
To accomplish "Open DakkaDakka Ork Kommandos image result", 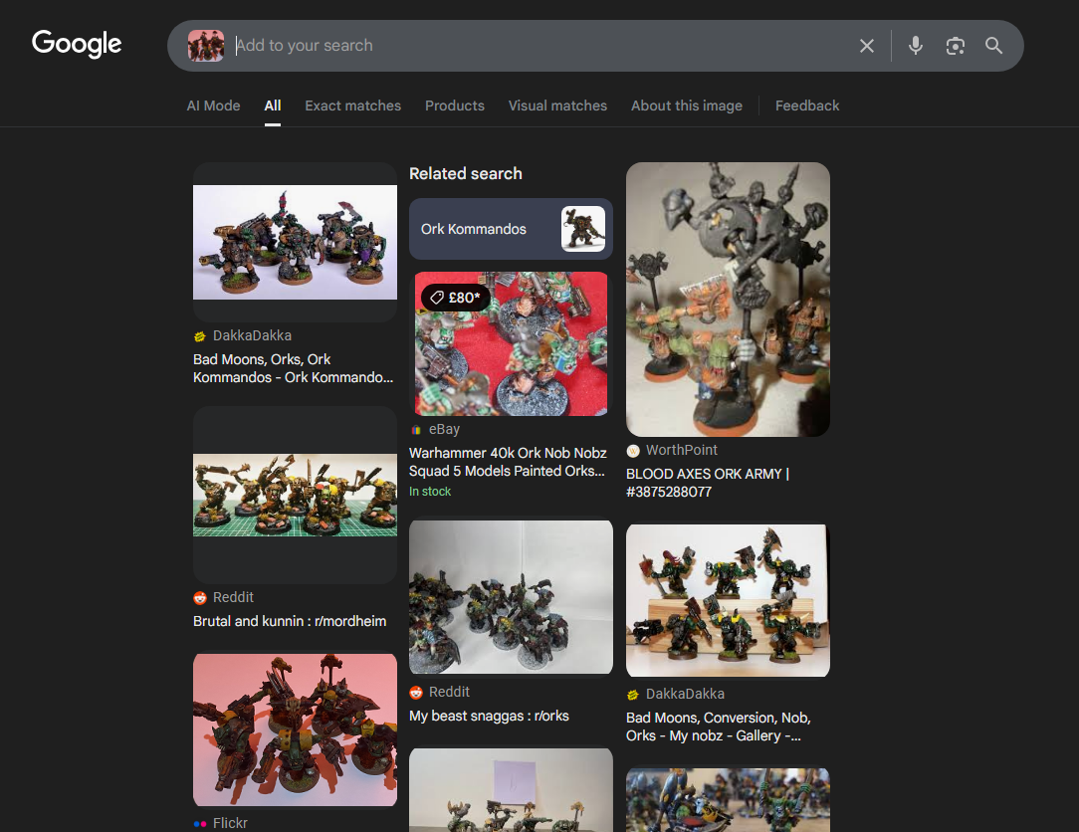I will pos(296,242).
